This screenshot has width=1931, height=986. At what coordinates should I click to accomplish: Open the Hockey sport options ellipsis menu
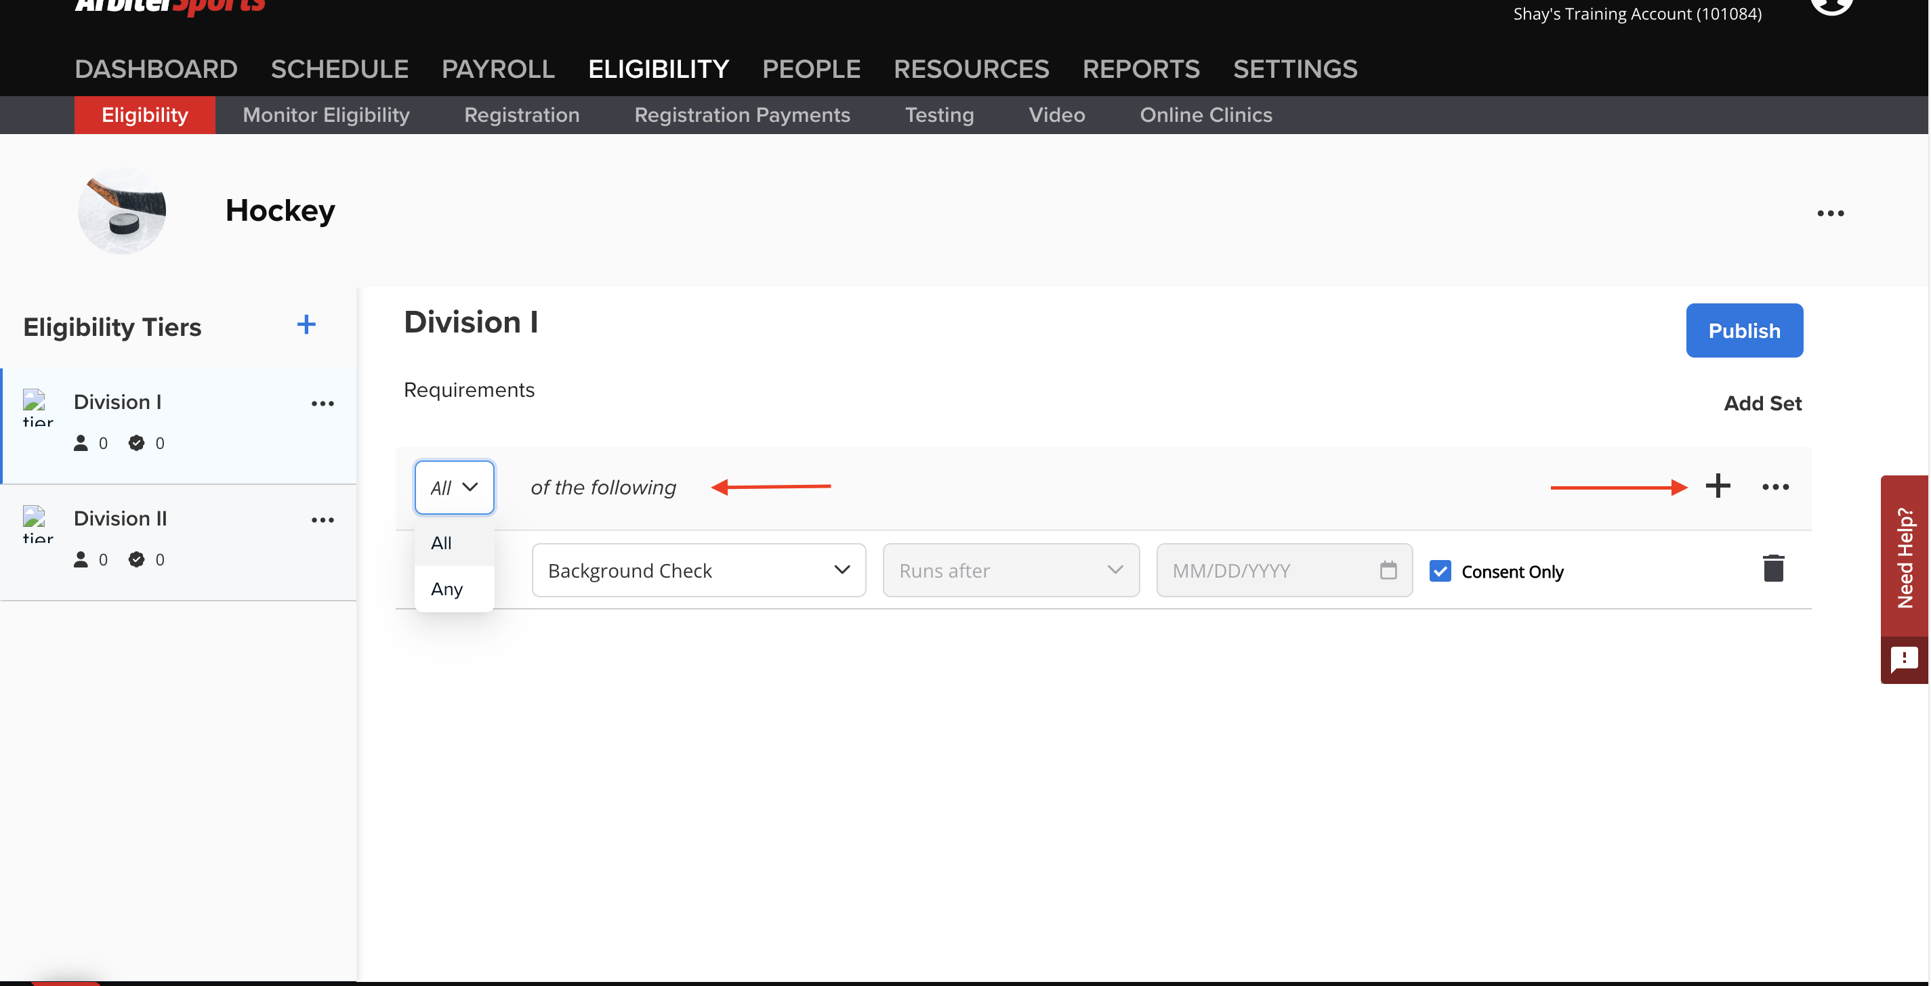pyautogui.click(x=1831, y=212)
